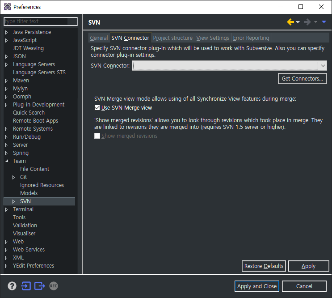The width and height of the screenshot is (332, 298).
Task: Expand the Run/Debug tree node
Action: (x=6, y=137)
